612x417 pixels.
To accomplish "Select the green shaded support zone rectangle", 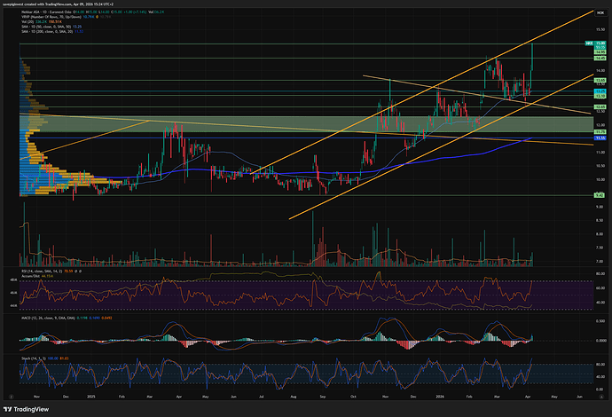I will (266, 122).
